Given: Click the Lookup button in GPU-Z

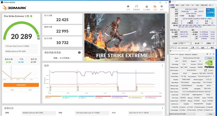Looking at the screenshot, I should click(209, 58).
